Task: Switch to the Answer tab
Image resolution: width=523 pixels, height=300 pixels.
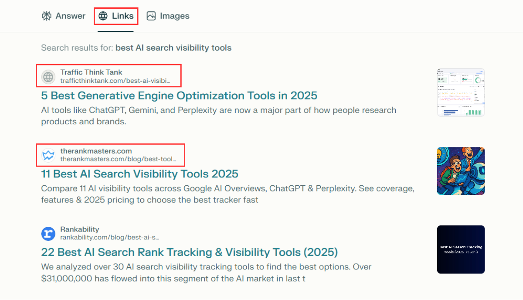Action: pos(70,16)
